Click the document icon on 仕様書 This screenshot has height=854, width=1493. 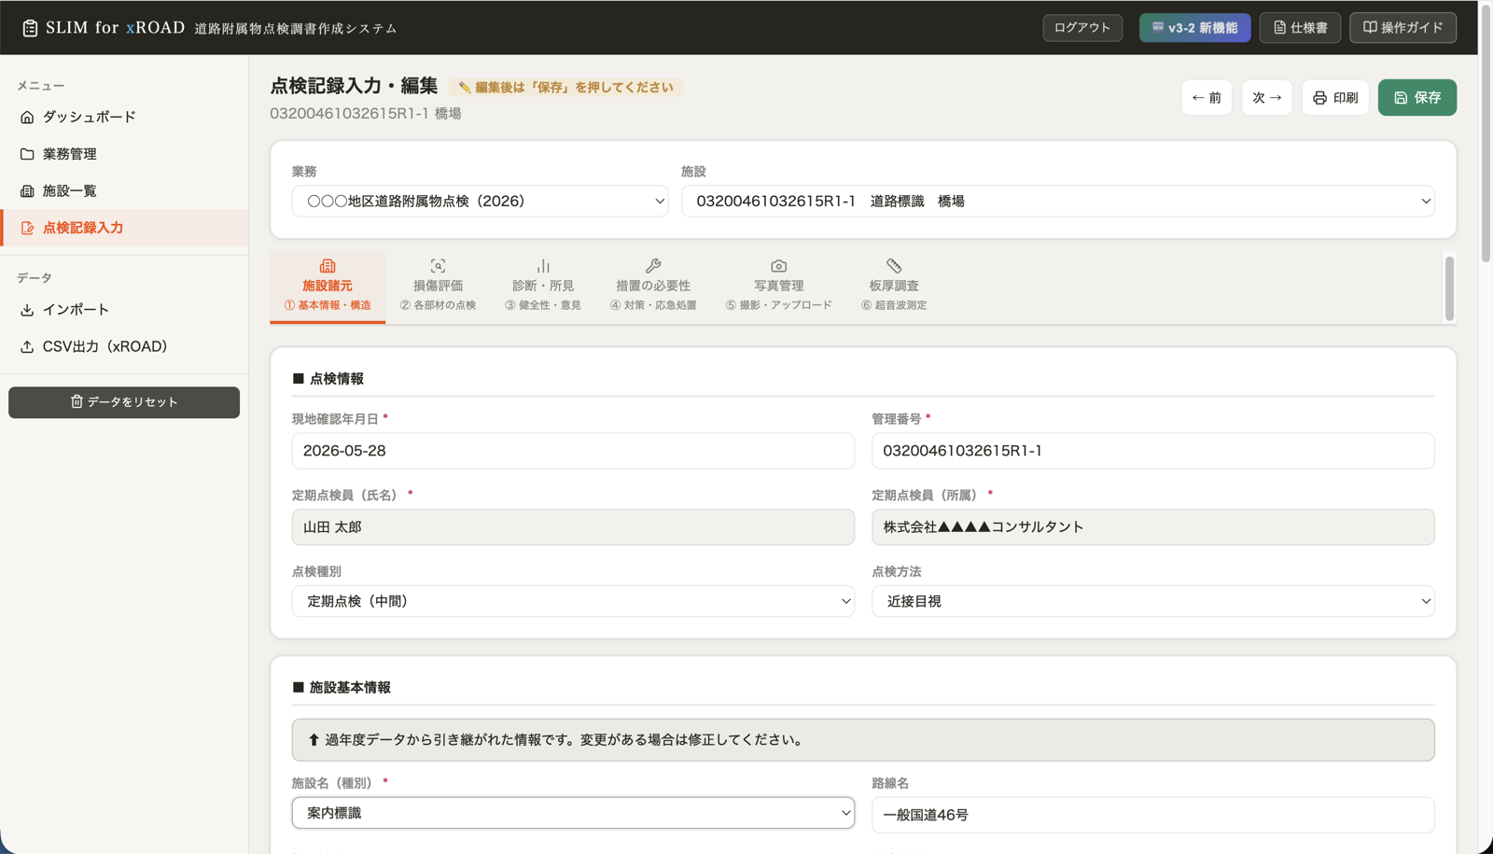point(1279,28)
